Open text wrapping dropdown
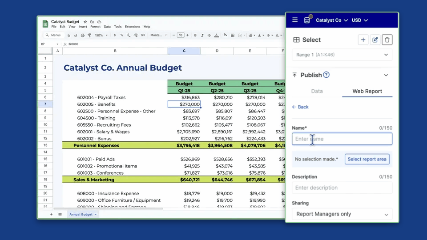Screen dimensions: 427x240 (x=270, y=35)
